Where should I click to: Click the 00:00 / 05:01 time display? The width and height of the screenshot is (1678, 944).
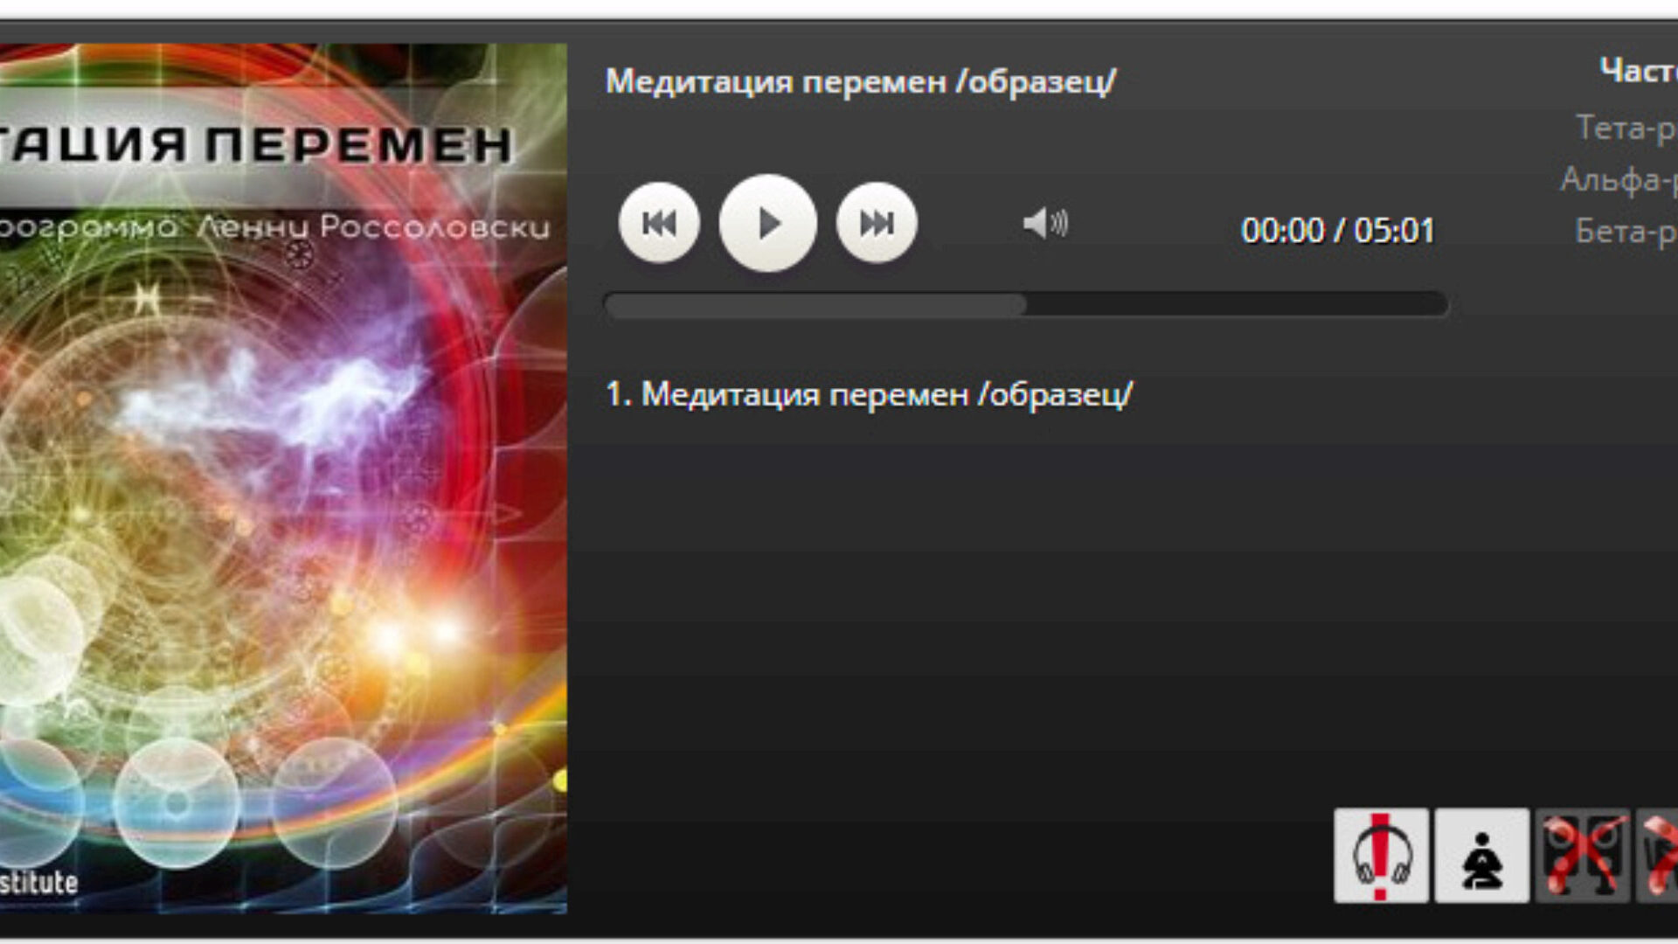[x=1337, y=231]
